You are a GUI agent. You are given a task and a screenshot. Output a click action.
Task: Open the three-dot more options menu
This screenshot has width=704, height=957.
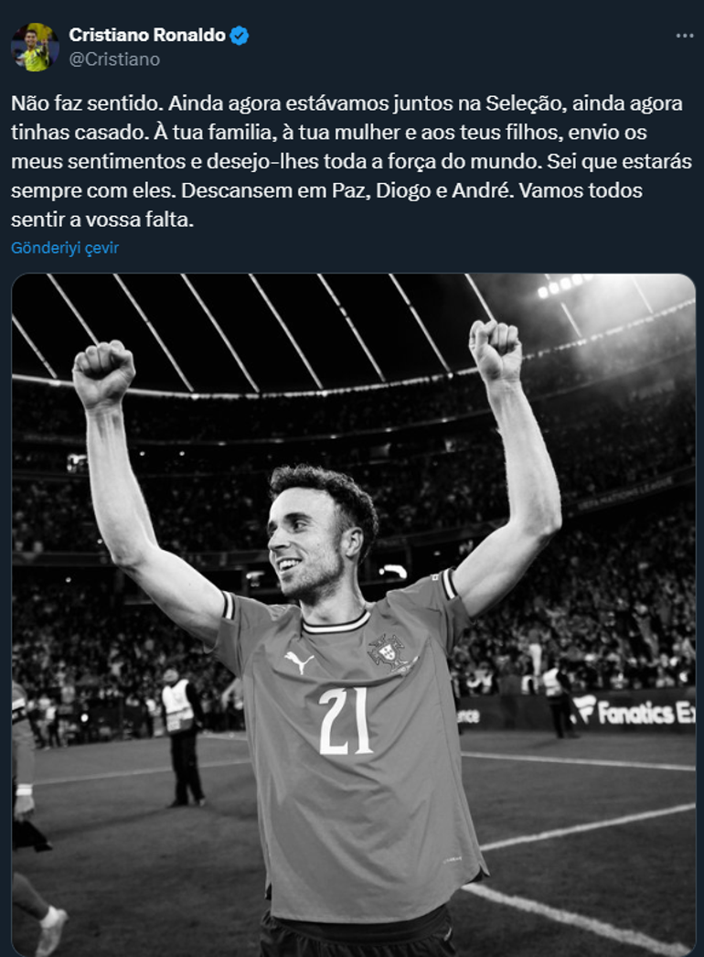[x=685, y=36]
